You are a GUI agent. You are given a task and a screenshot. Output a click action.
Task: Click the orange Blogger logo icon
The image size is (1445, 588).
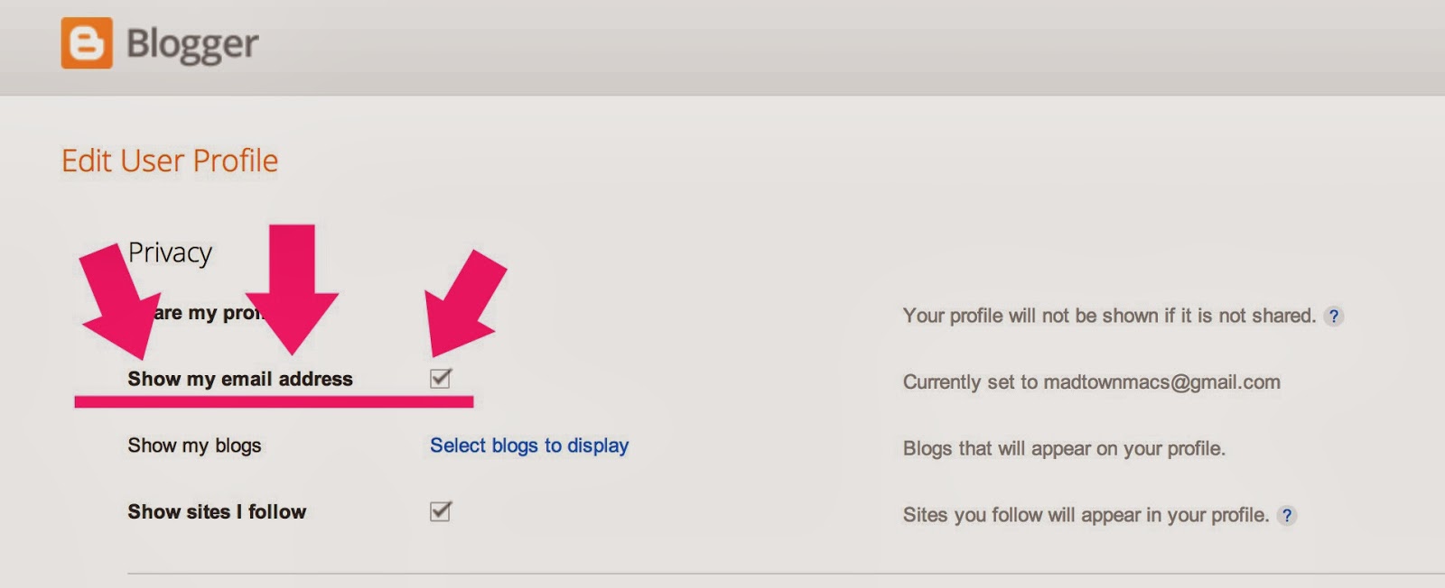click(x=87, y=42)
